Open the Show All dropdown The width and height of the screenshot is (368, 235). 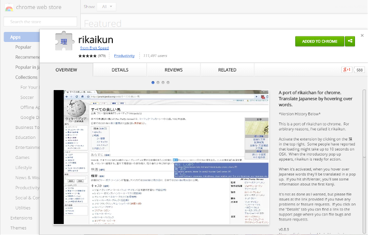point(107,7)
